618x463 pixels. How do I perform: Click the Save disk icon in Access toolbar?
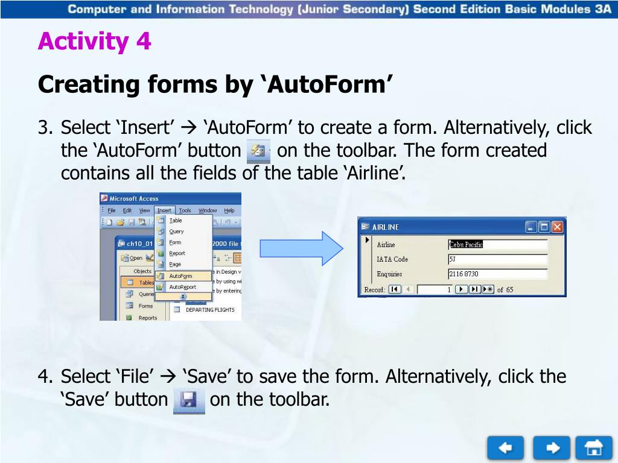(x=132, y=222)
